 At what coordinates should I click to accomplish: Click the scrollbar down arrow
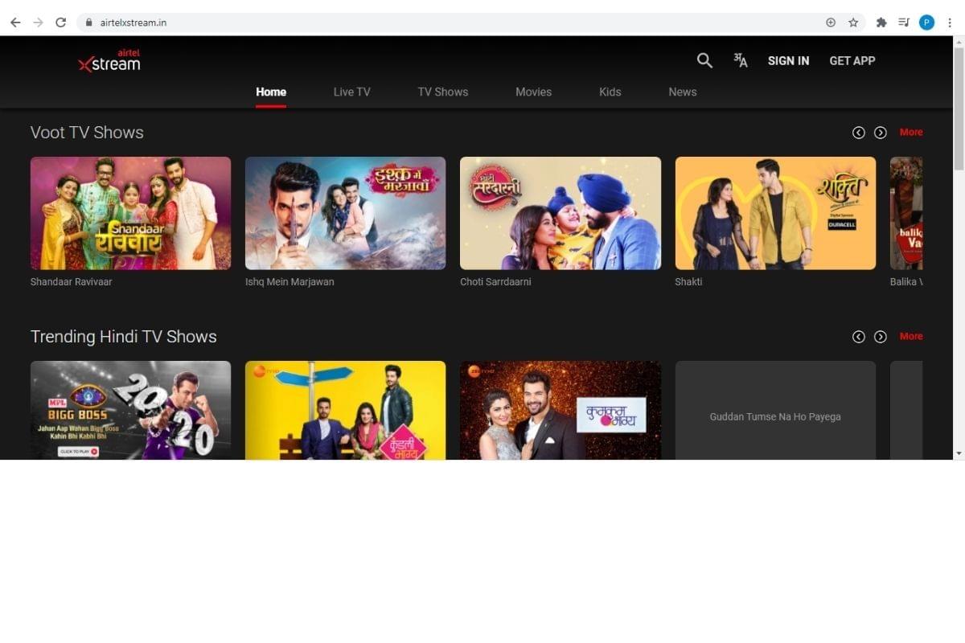[958, 453]
